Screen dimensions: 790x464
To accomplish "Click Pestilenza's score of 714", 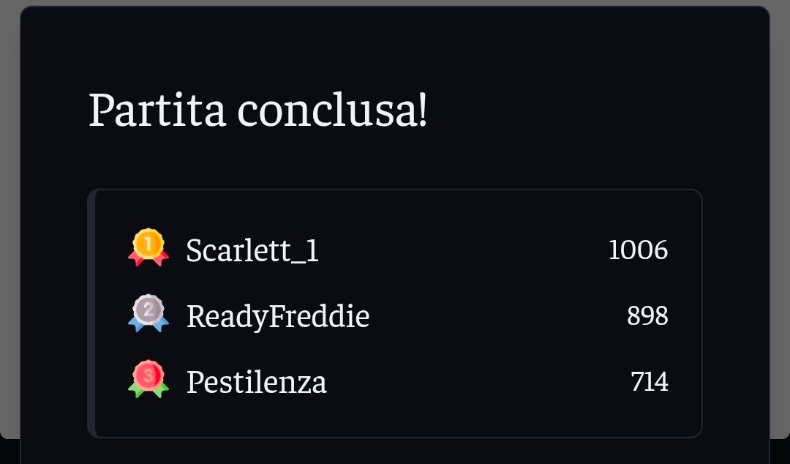I will pos(650,382).
